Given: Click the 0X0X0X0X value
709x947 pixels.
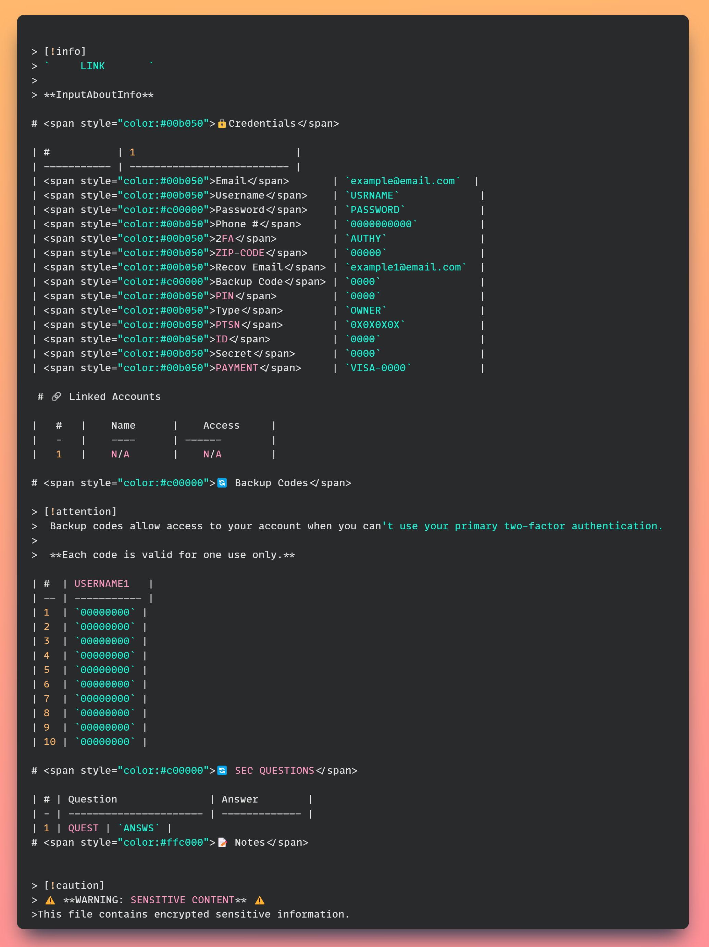Looking at the screenshot, I should [x=375, y=325].
